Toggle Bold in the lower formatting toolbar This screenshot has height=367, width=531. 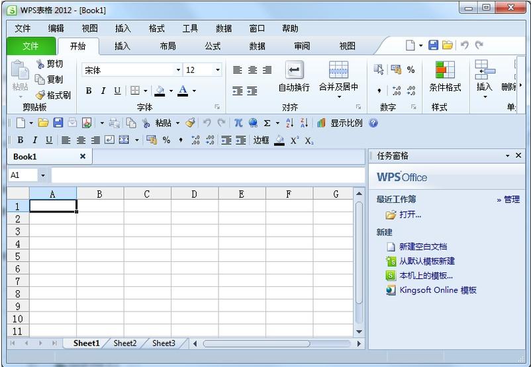21,140
